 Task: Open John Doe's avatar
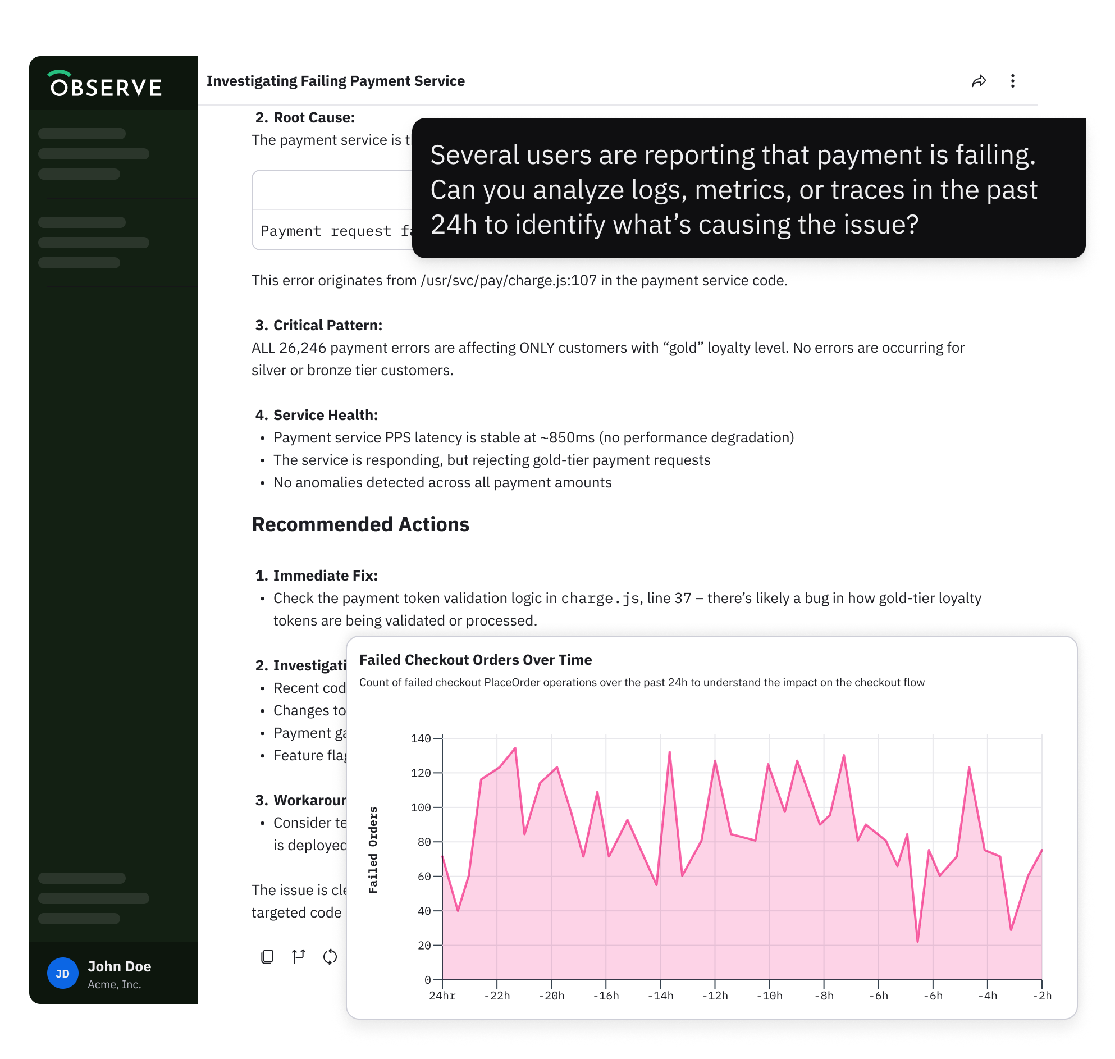click(62, 973)
